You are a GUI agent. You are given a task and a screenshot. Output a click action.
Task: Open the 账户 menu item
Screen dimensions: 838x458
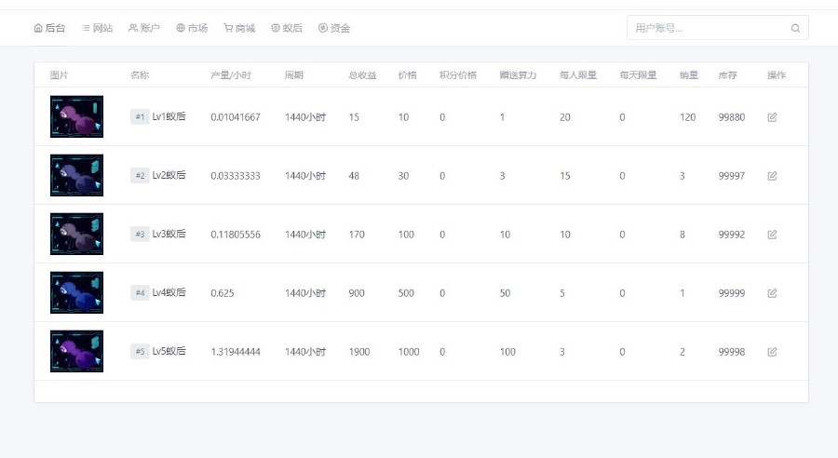pyautogui.click(x=144, y=28)
